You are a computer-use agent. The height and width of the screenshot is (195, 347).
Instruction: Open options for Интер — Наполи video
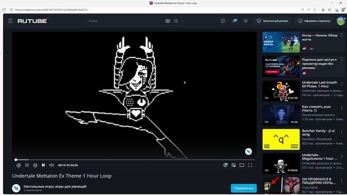click(342, 35)
